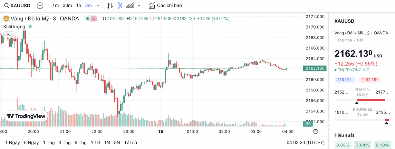Open the XAUUSD symbol search
The image size is (395, 149).
[x=18, y=6]
